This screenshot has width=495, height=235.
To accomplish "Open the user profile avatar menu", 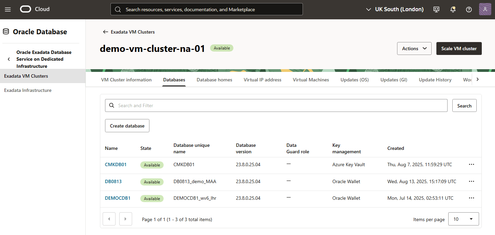I will pyautogui.click(x=485, y=9).
